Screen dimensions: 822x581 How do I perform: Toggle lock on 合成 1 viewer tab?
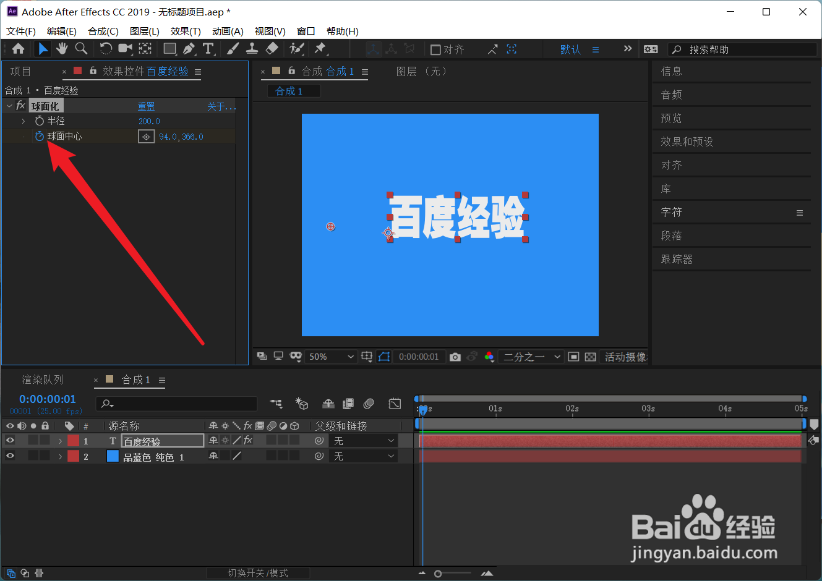(291, 70)
